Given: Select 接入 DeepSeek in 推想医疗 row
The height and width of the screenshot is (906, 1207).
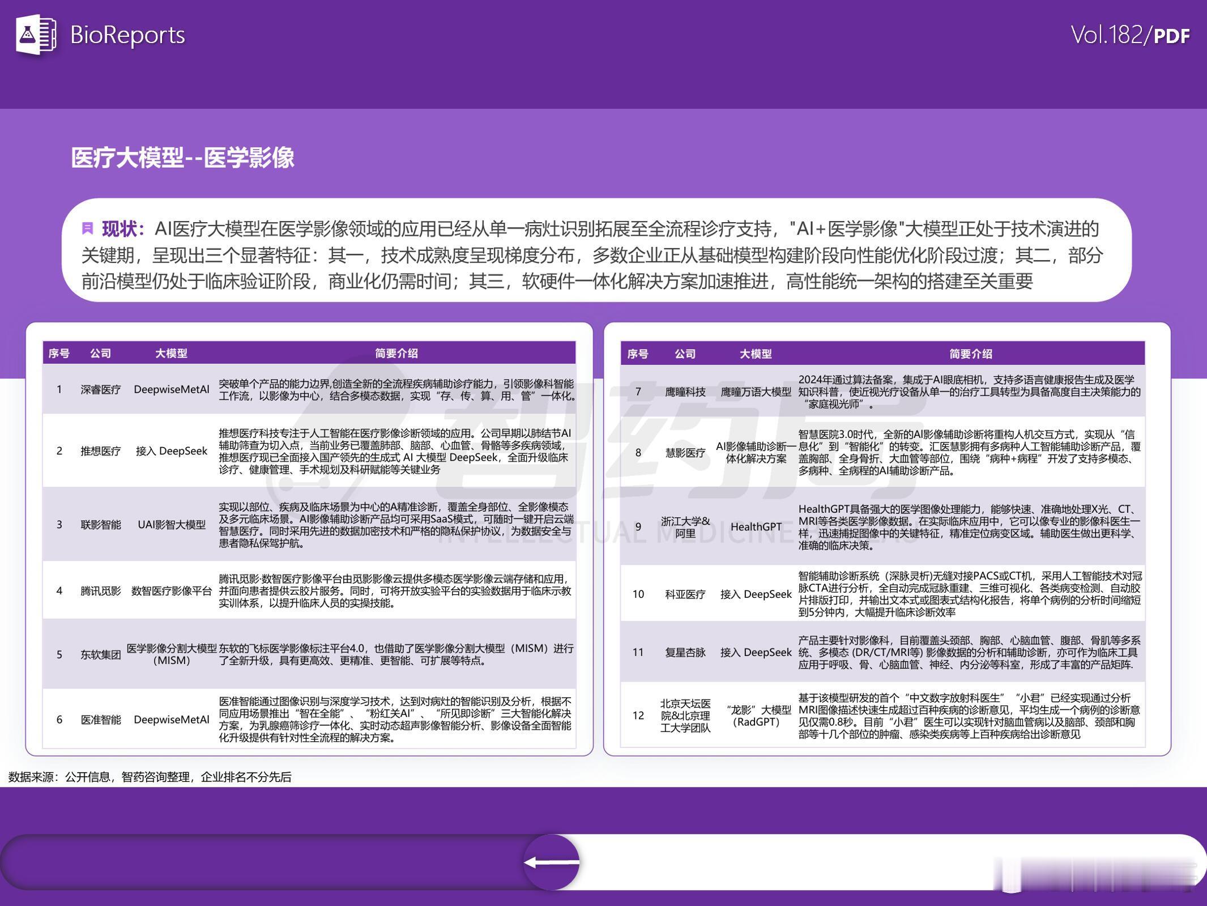Looking at the screenshot, I should (172, 451).
